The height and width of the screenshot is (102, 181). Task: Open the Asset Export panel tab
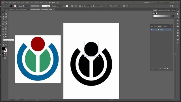coord(154,27)
